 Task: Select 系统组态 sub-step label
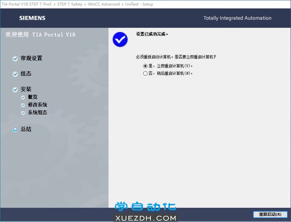[38, 112]
